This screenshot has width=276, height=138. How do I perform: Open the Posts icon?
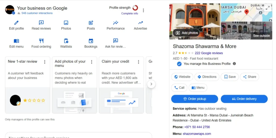point(91,23)
